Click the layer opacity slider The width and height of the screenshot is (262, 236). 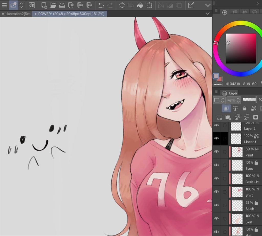(x=249, y=100)
